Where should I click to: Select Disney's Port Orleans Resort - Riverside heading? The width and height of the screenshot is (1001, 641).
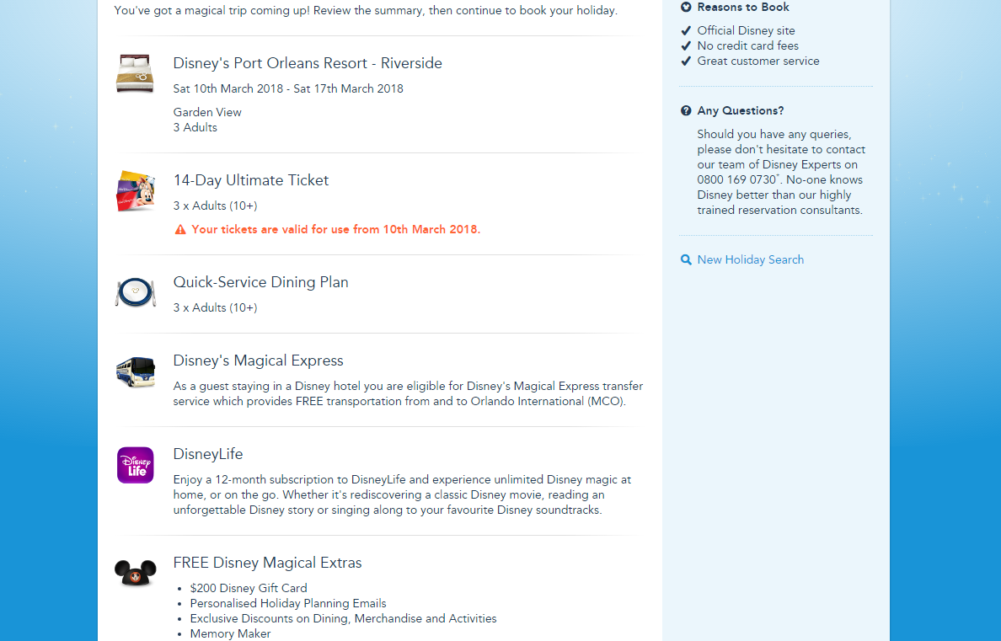308,63
